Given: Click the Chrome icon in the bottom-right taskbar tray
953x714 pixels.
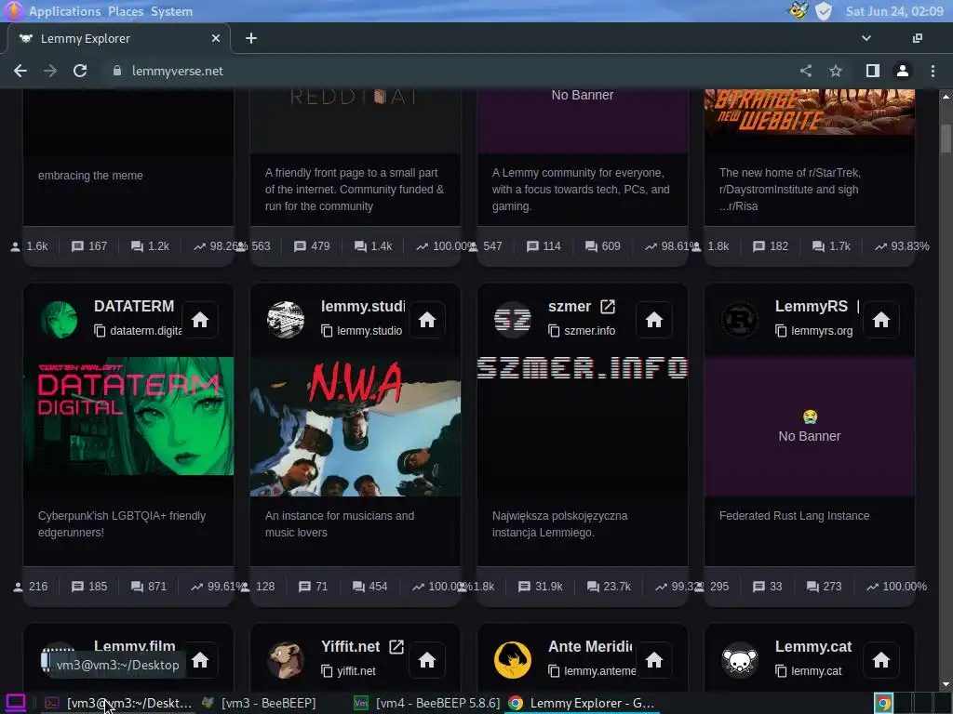Looking at the screenshot, I should (x=884, y=703).
